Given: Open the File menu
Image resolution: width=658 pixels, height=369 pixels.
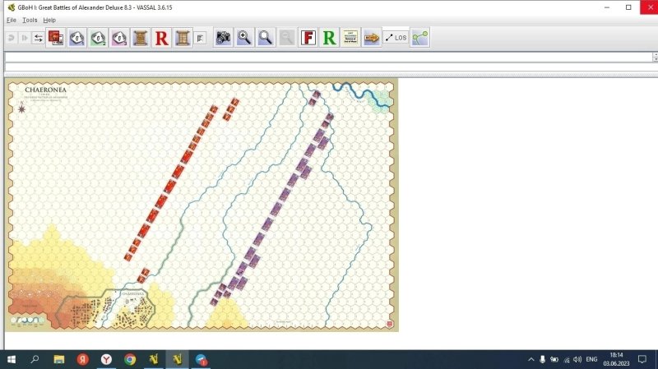Looking at the screenshot, I should coord(12,20).
